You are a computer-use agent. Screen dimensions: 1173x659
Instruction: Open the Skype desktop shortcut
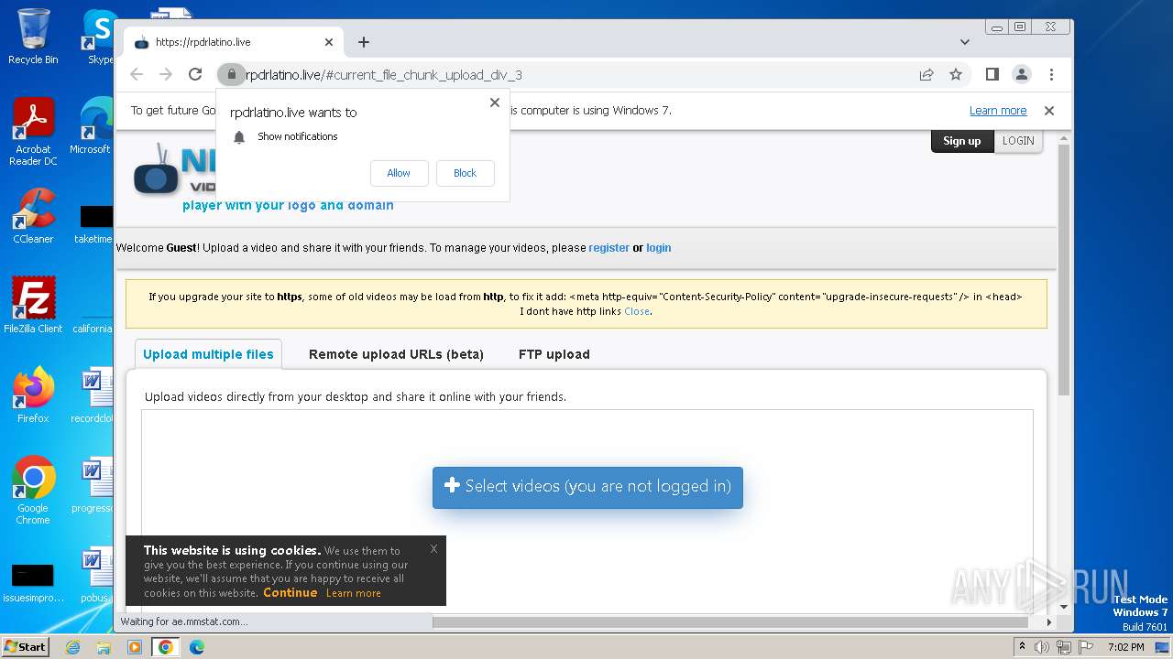100,37
